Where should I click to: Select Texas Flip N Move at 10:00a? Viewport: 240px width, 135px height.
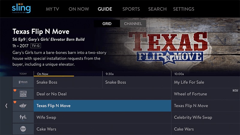pos(205,106)
